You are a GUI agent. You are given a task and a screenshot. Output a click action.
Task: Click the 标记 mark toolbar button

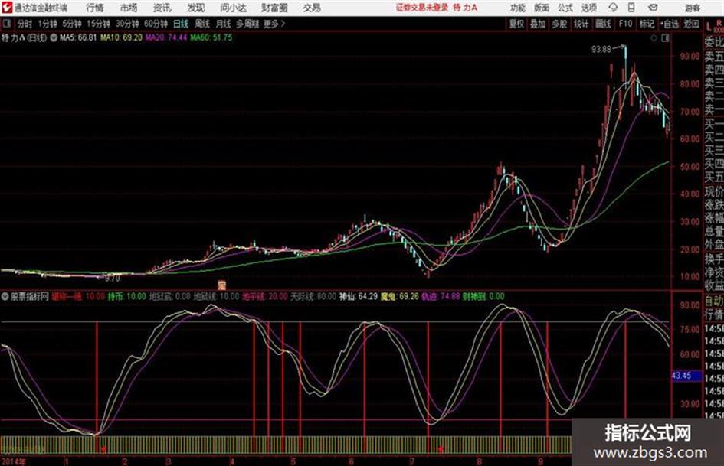pos(647,24)
